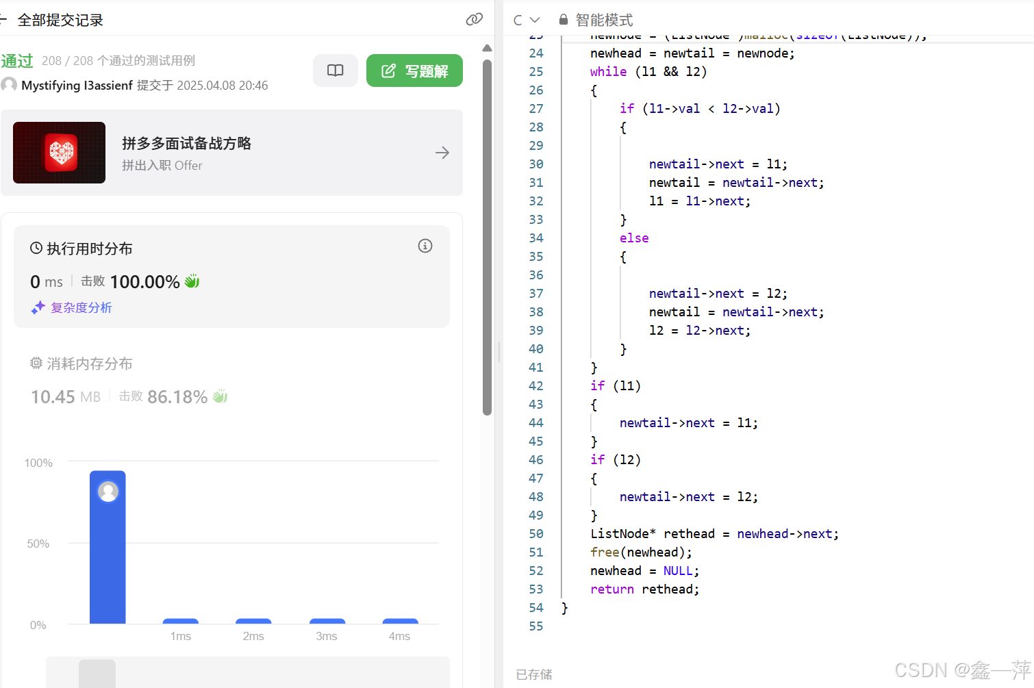Click the chart range slider handle
The width and height of the screenshot is (1034, 688).
point(97,674)
